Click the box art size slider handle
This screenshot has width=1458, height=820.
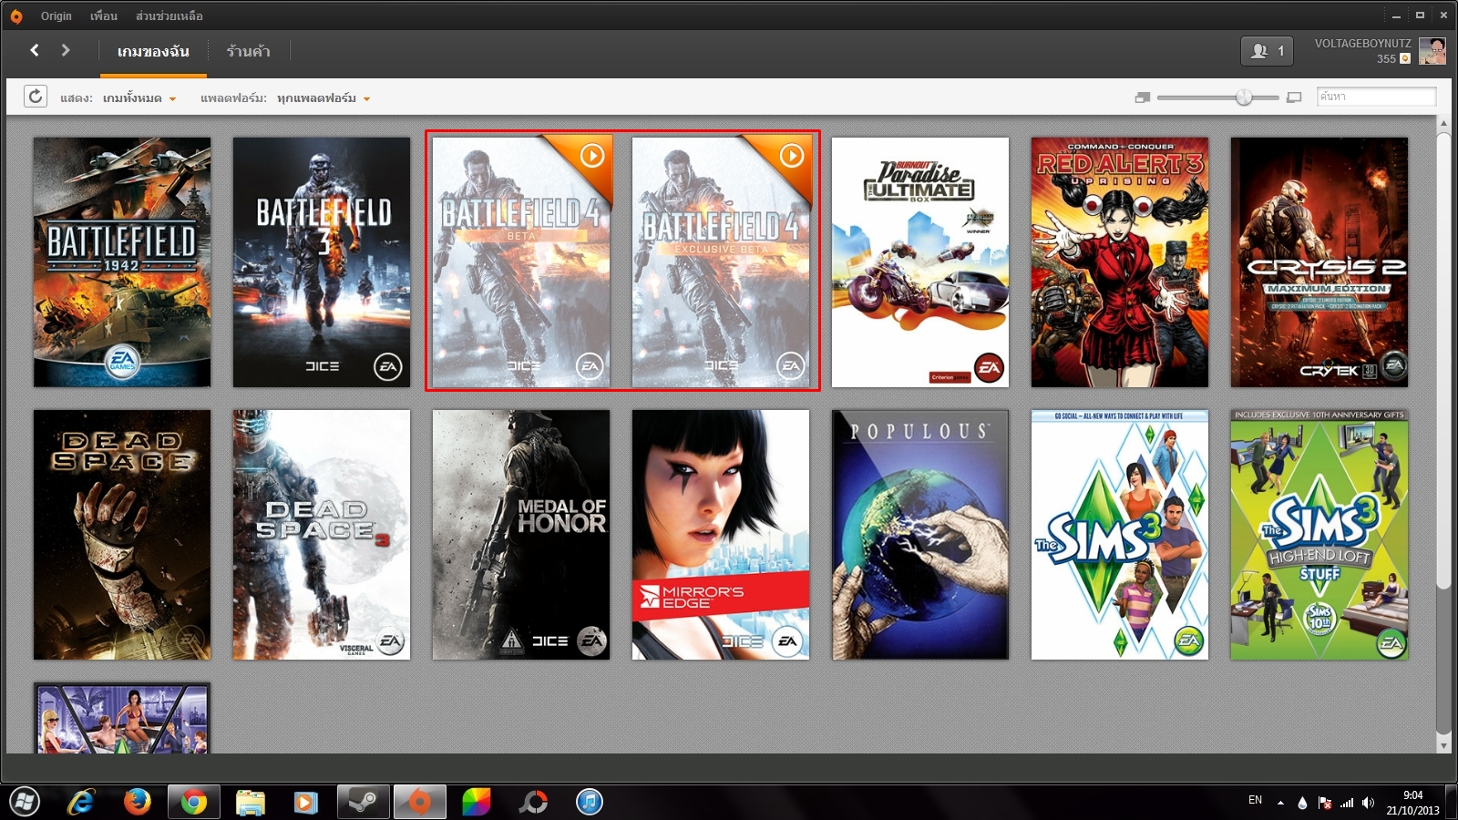click(x=1244, y=97)
